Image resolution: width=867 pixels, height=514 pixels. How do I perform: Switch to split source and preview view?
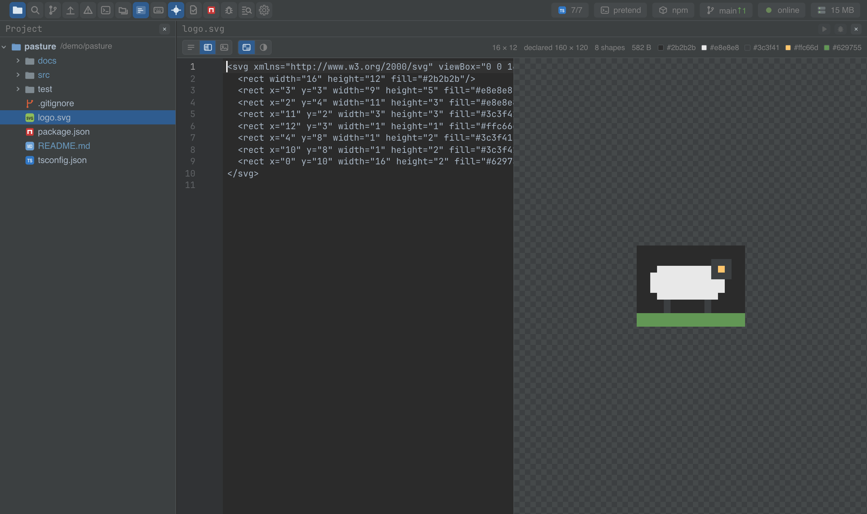point(208,47)
